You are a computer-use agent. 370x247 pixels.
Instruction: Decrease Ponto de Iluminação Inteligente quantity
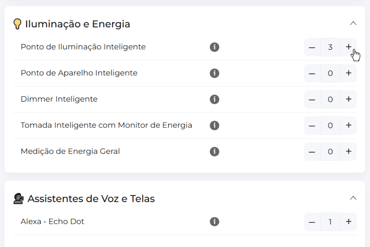312,47
